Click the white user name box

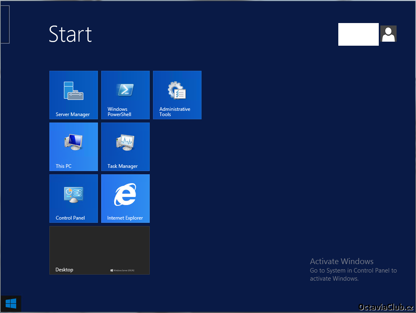click(358, 34)
